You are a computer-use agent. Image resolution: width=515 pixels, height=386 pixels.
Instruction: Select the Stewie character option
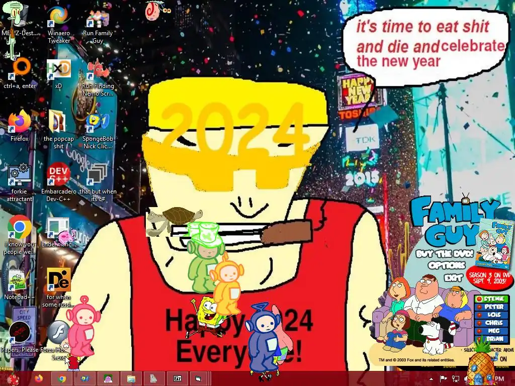491,299
